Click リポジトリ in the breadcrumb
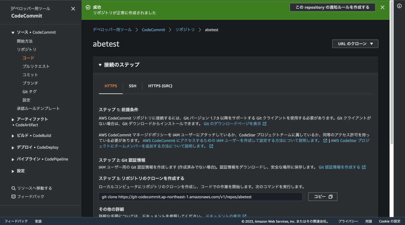405x225 pixels. tap(185, 30)
